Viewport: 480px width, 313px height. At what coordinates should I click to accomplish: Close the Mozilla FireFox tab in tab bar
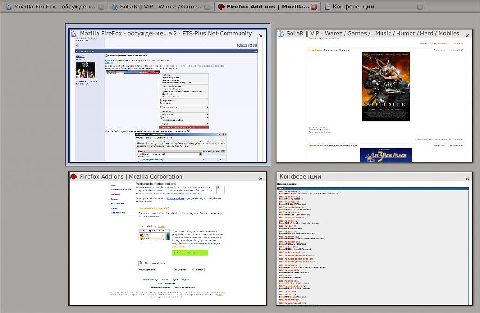pyautogui.click(x=101, y=7)
